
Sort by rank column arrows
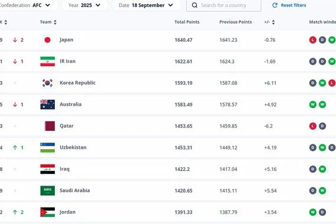pyautogui.click(x=5, y=22)
